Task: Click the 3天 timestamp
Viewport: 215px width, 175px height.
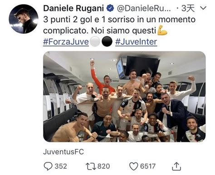Action: (188, 8)
